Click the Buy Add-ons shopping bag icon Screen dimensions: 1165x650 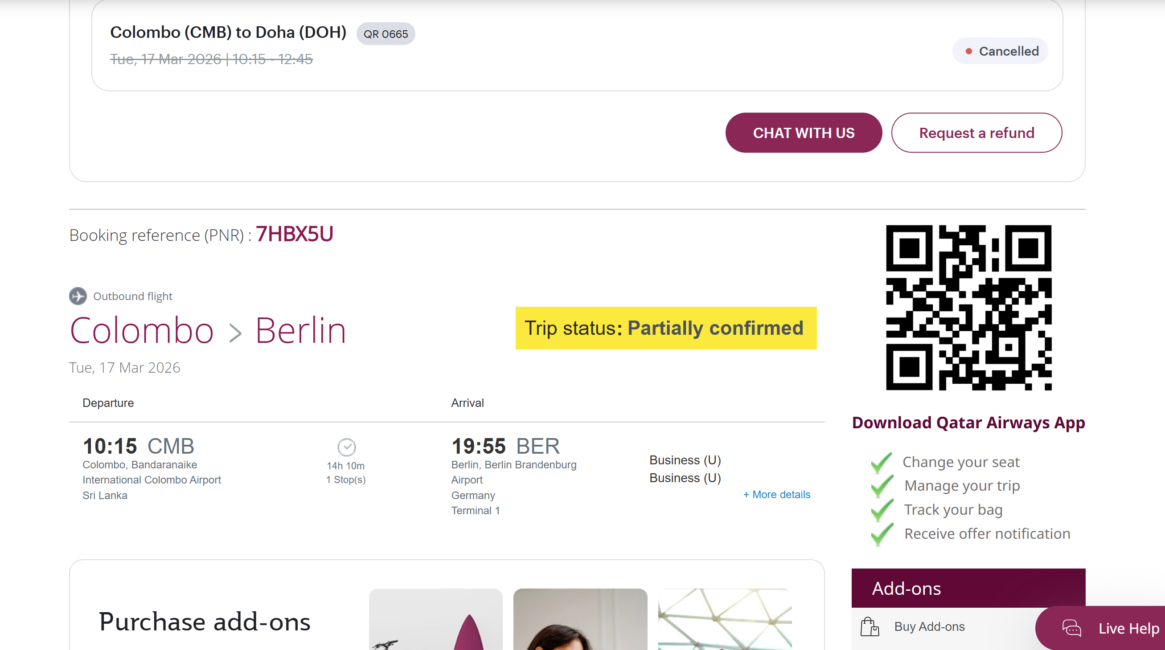[x=869, y=626]
